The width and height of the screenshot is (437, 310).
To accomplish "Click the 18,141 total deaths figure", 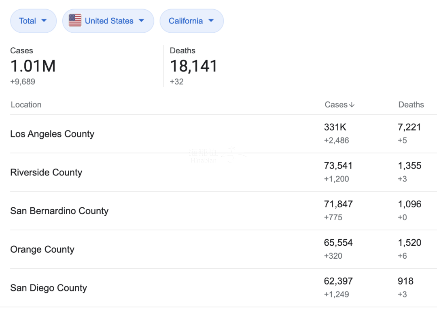I will (193, 66).
